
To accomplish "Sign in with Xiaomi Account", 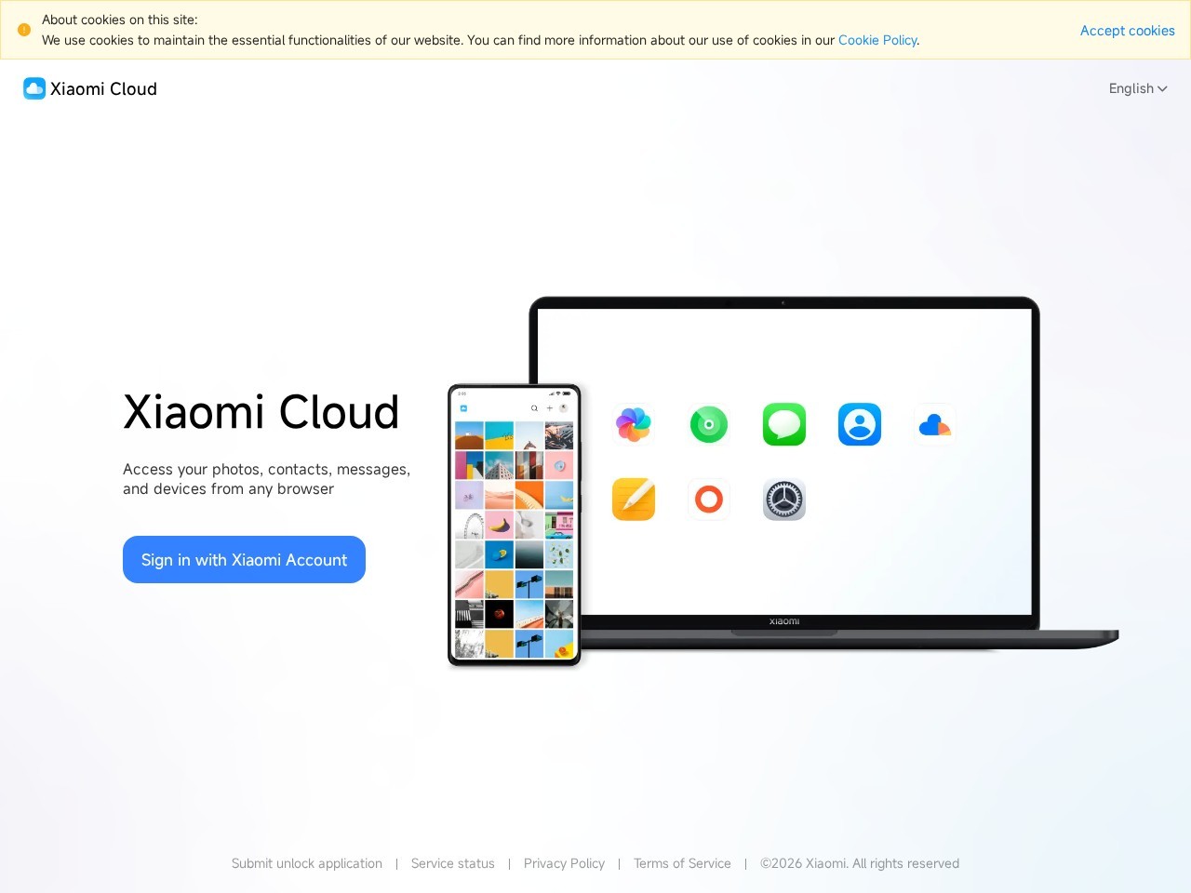I will [x=244, y=560].
